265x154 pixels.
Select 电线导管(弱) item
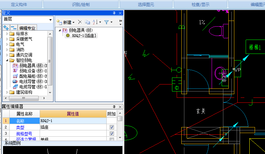(x=30, y=81)
